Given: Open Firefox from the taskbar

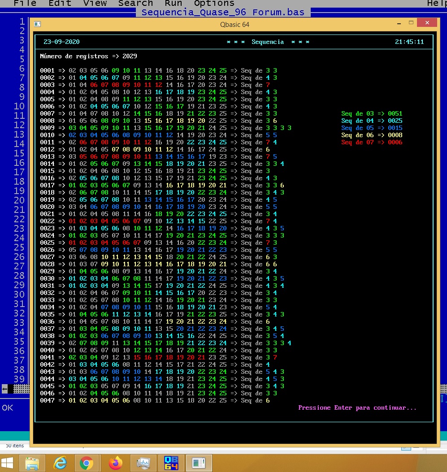Looking at the screenshot, I should coord(115,463).
